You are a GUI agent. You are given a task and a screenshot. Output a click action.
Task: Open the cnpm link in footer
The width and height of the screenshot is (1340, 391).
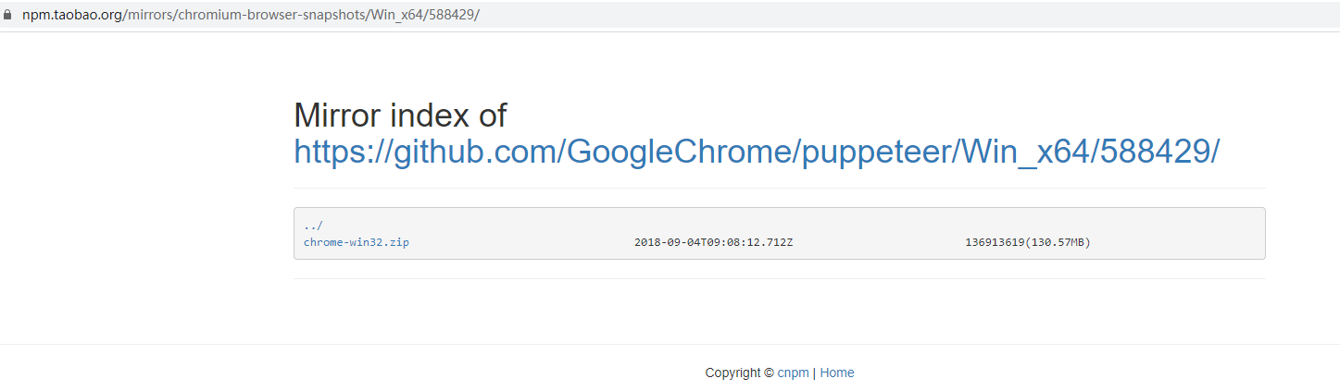793,373
